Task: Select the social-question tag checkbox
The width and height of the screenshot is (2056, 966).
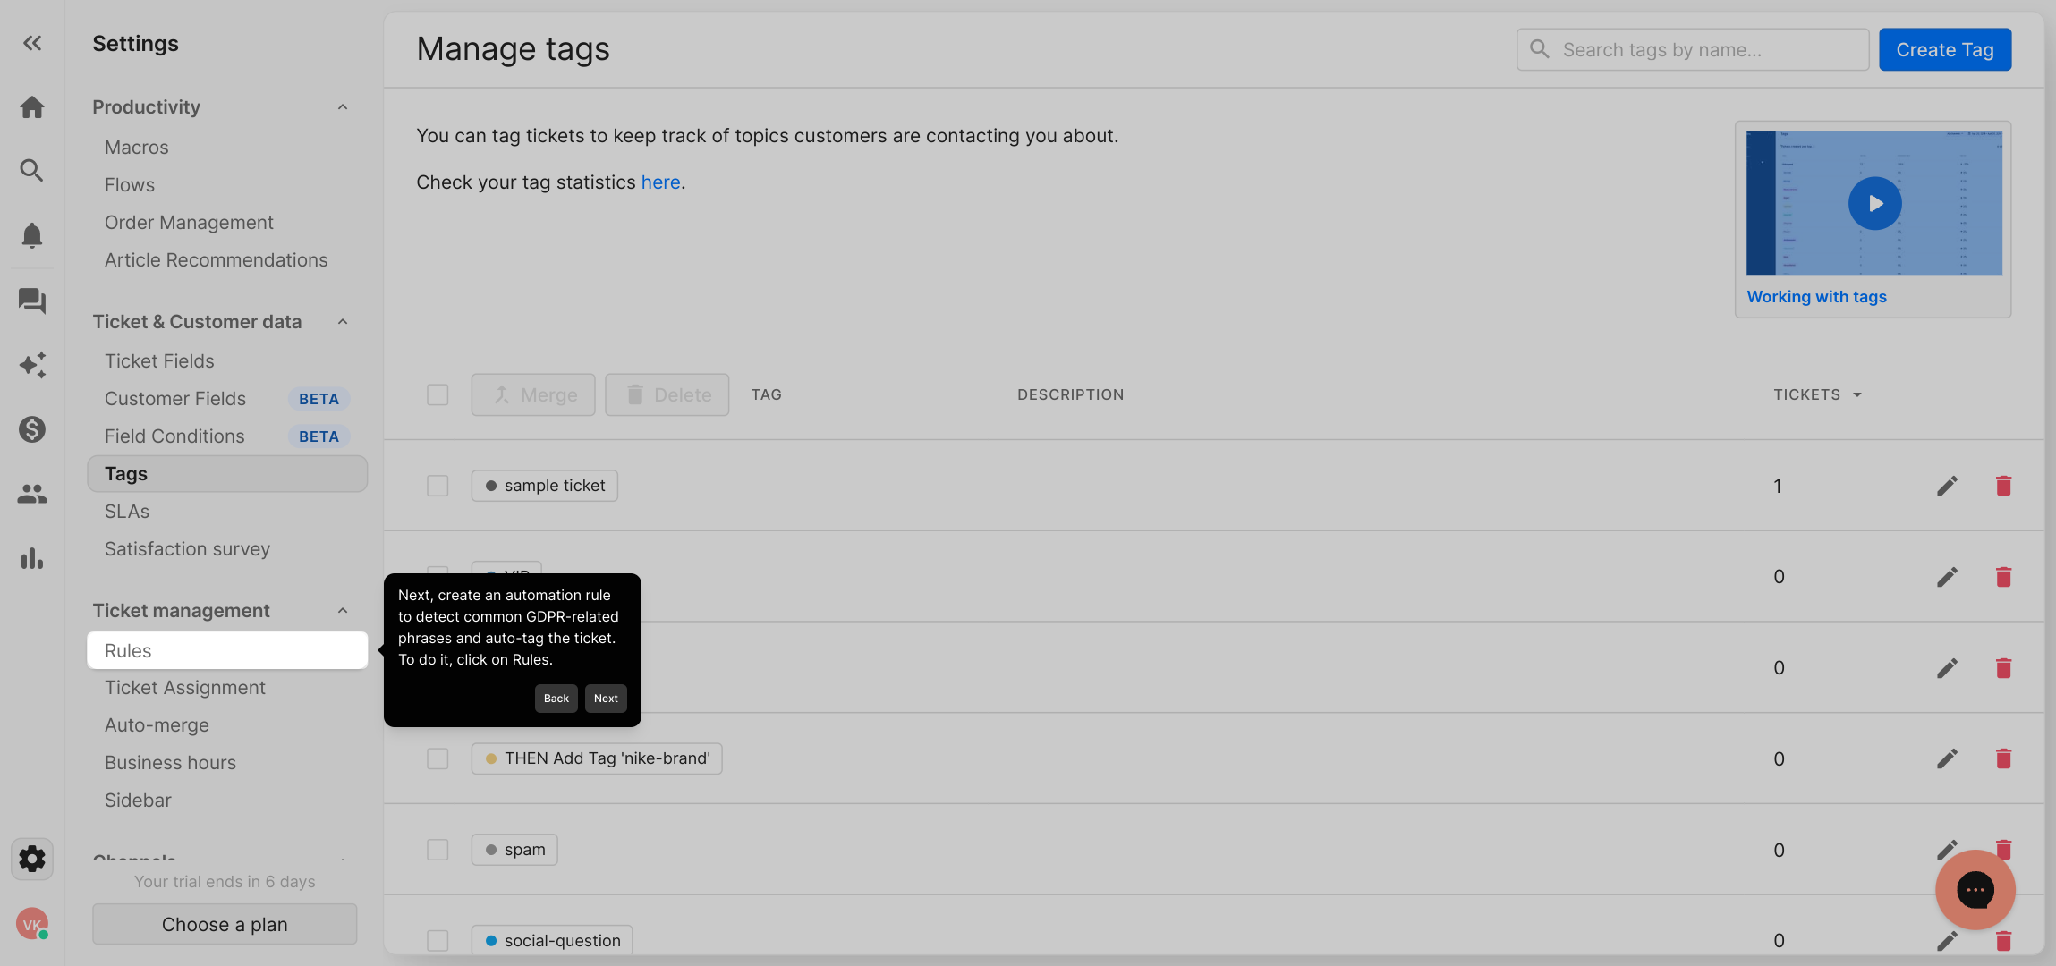Action: [x=438, y=941]
